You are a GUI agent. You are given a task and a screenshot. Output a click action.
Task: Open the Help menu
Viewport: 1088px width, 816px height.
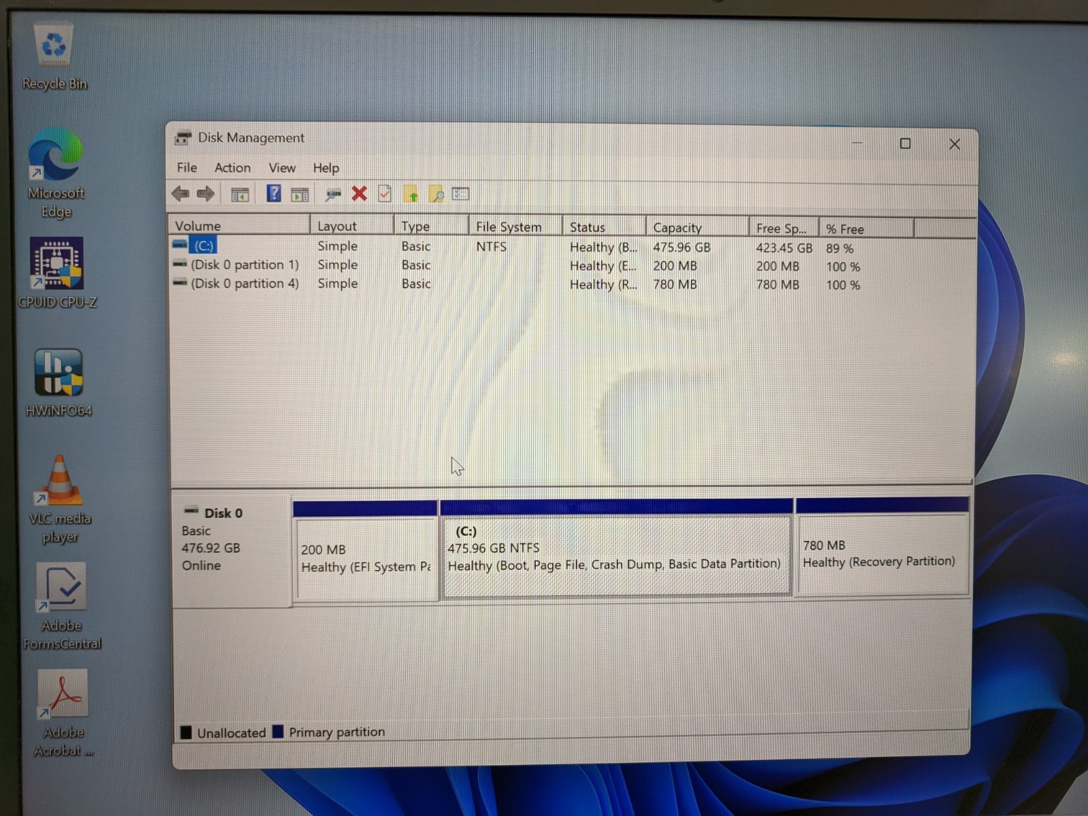[x=326, y=167]
